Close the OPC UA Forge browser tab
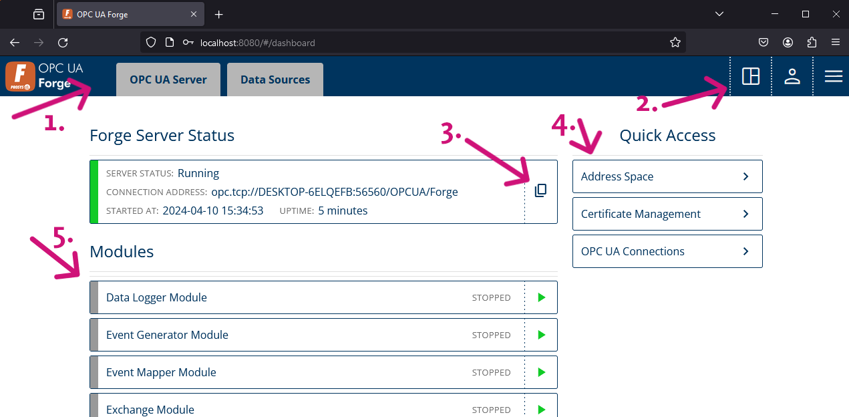This screenshot has height=417, width=849. [x=194, y=14]
